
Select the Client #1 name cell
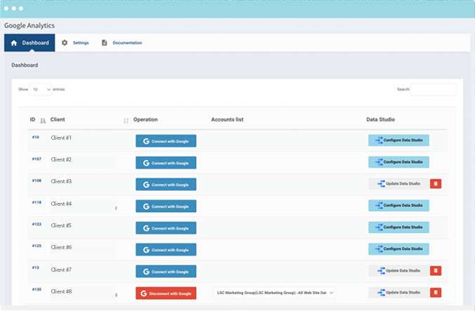[61, 138]
